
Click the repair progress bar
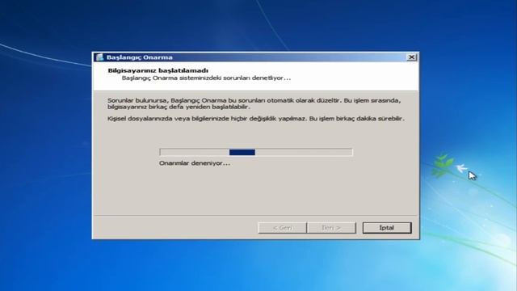pos(256,152)
